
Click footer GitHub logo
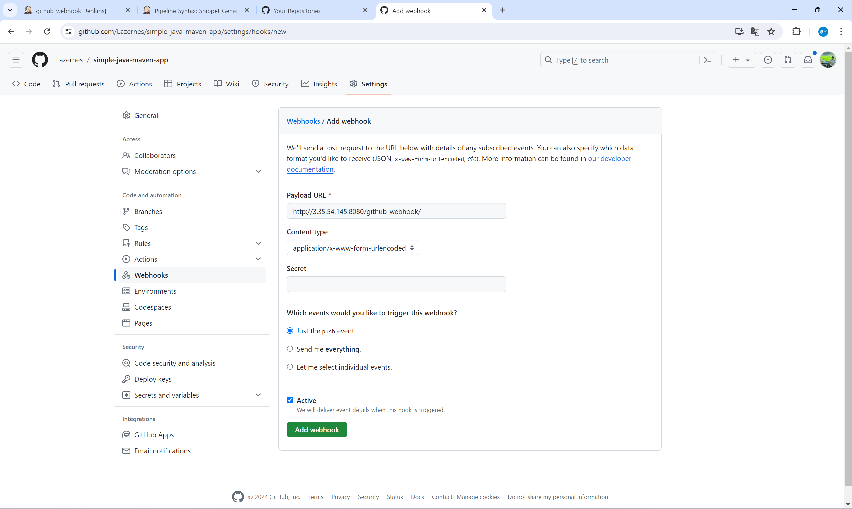238,497
